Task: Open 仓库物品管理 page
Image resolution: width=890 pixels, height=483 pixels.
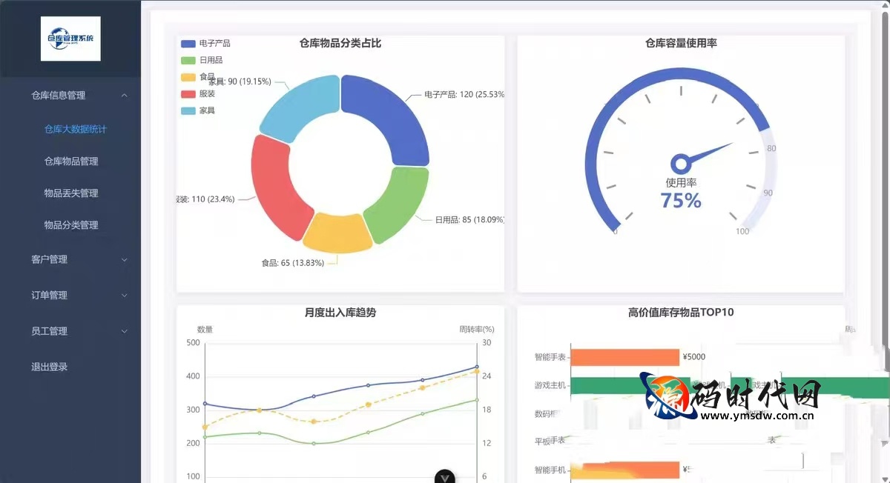Action: tap(71, 161)
